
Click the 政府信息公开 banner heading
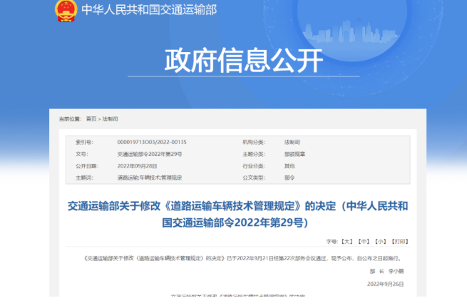click(234, 61)
